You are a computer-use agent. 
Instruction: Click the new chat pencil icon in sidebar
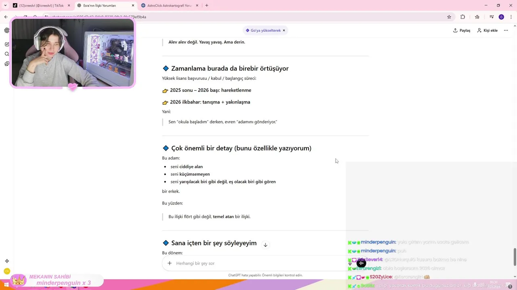[7, 44]
